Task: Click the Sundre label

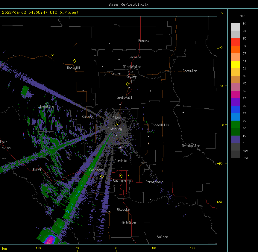Action: (87, 117)
